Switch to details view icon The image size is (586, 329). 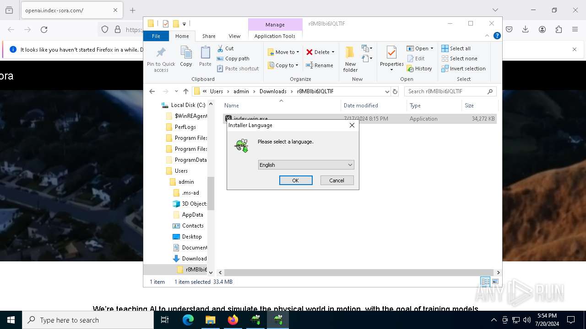click(x=485, y=281)
